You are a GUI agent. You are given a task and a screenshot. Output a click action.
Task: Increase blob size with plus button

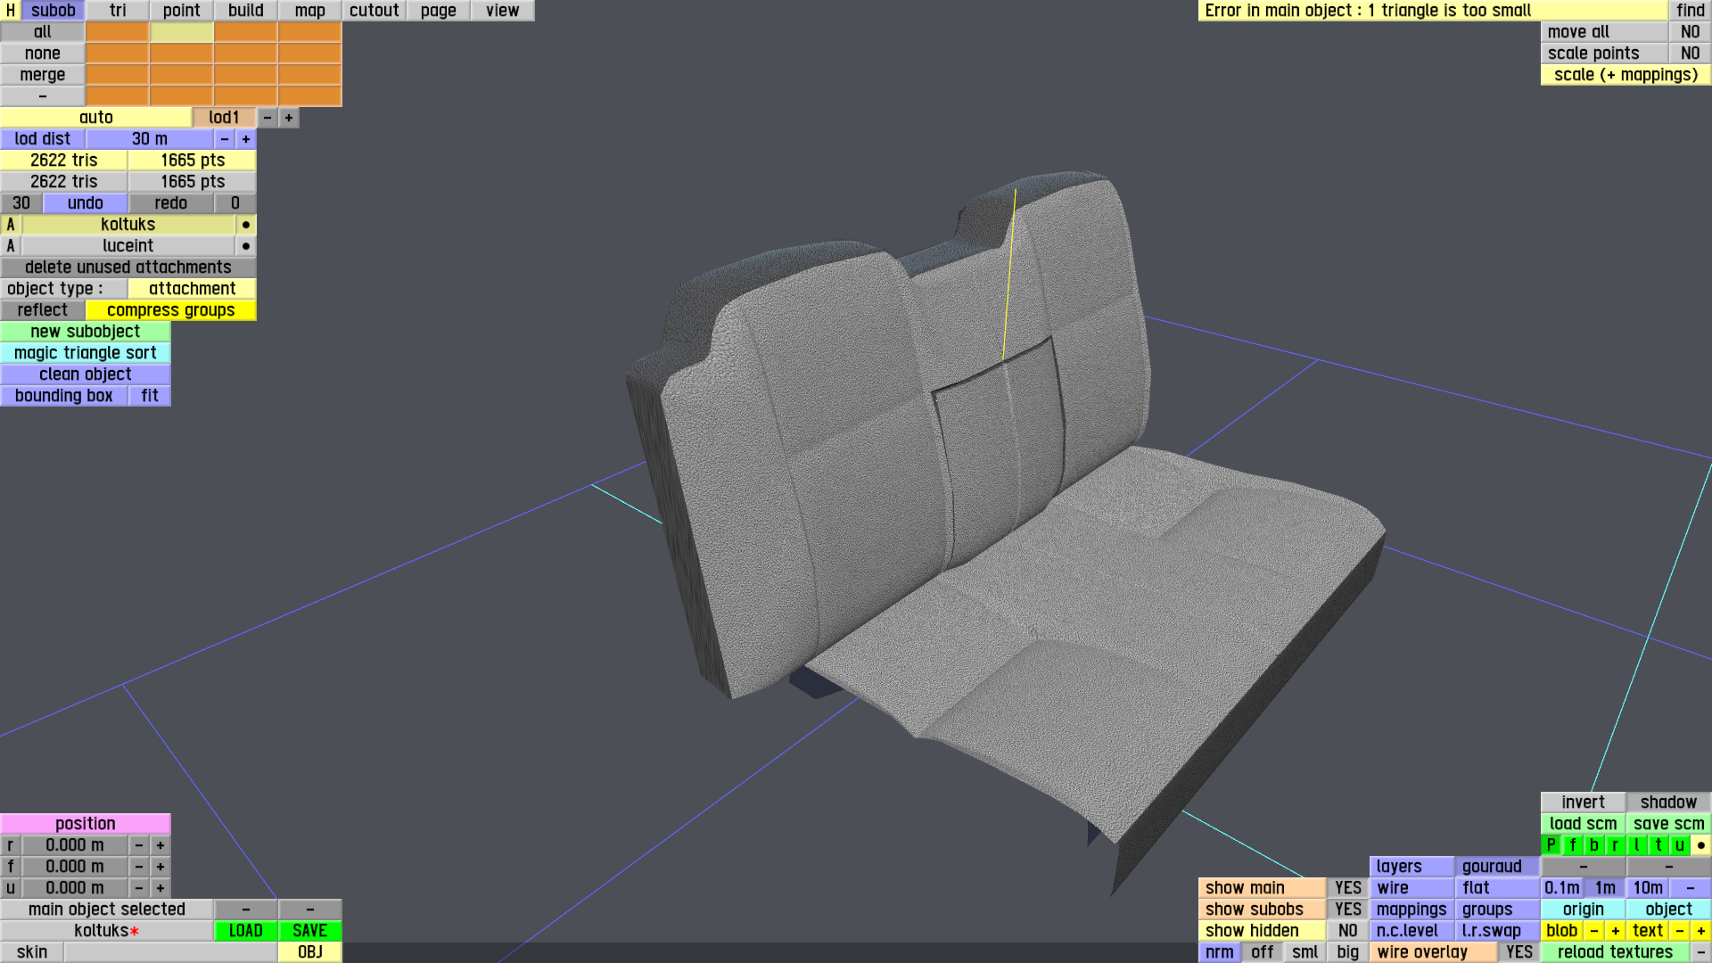(1615, 931)
